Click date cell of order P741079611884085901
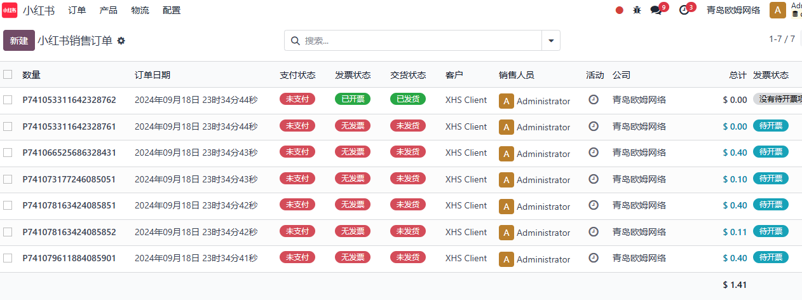802x300 pixels. [196, 258]
